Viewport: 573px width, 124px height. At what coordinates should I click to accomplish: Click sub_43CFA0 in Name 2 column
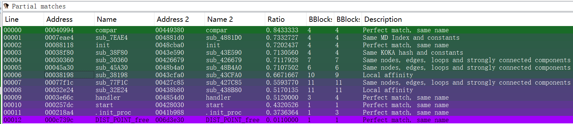[x=224, y=75]
